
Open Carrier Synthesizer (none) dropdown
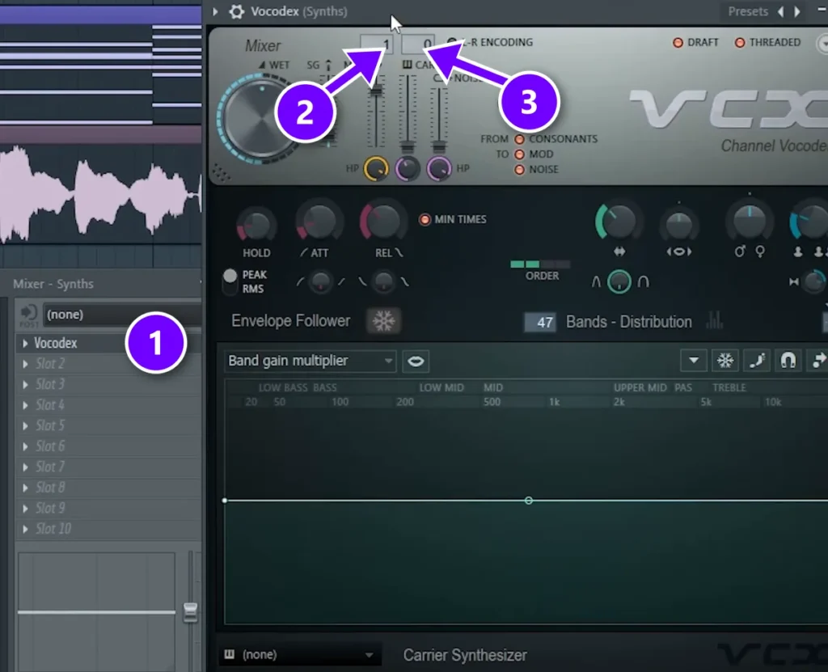(x=301, y=654)
